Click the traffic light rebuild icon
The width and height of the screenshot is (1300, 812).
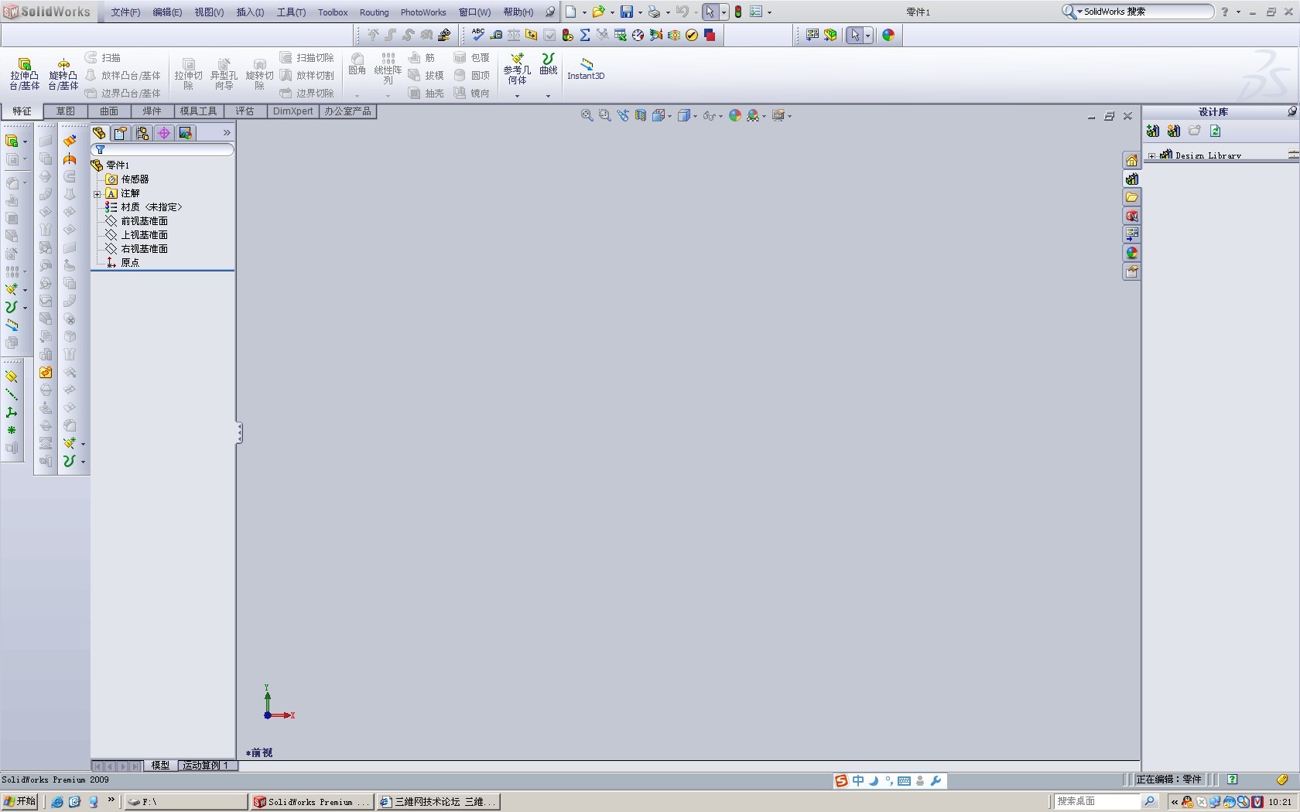[738, 12]
